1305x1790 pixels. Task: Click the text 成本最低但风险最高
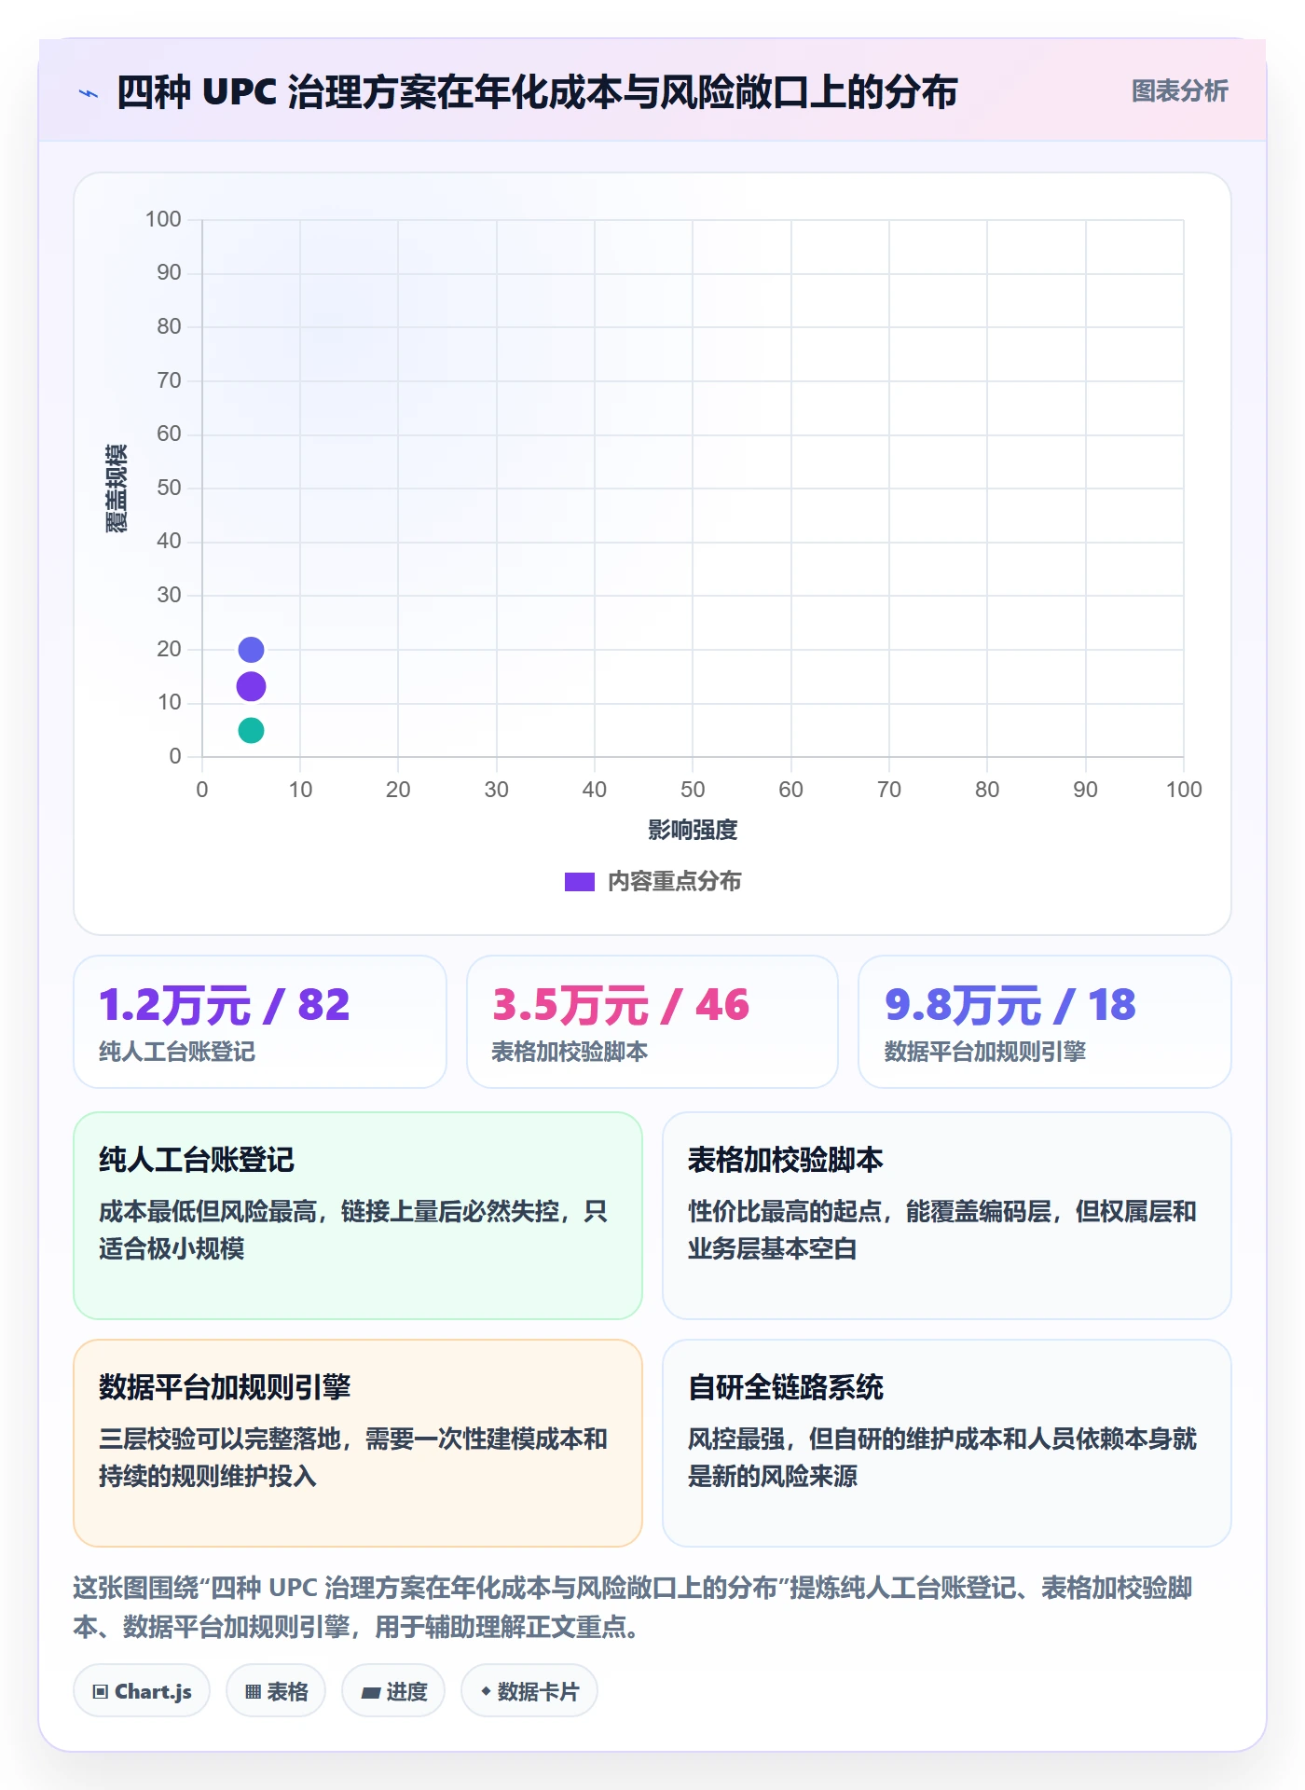[208, 1212]
